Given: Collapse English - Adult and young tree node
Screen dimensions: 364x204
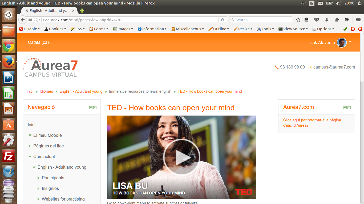Looking at the screenshot, I should 34,167.
